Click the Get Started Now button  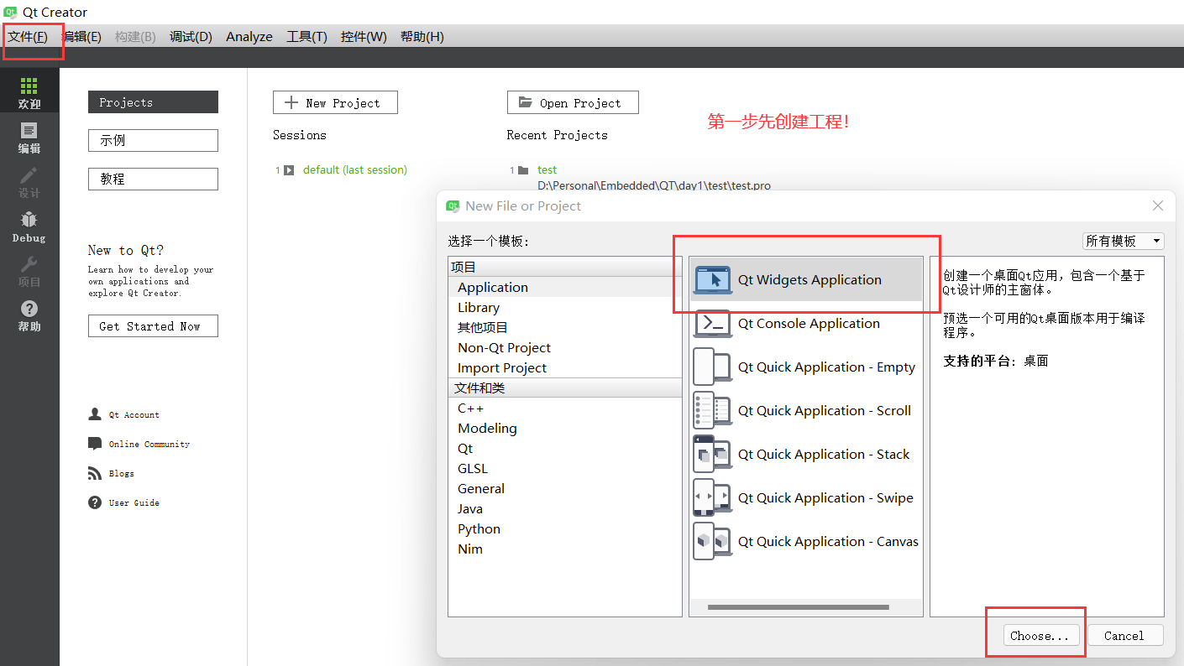coord(153,326)
